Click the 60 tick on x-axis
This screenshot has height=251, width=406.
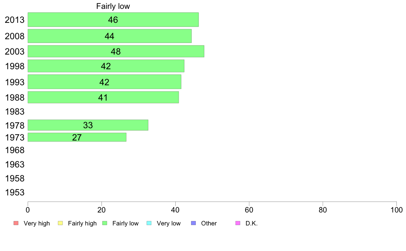tap(249, 210)
